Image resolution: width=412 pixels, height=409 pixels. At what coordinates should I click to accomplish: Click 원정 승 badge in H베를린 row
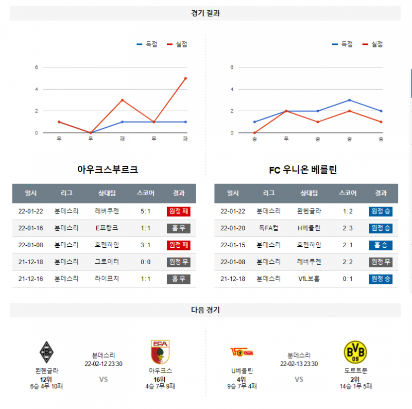click(381, 228)
